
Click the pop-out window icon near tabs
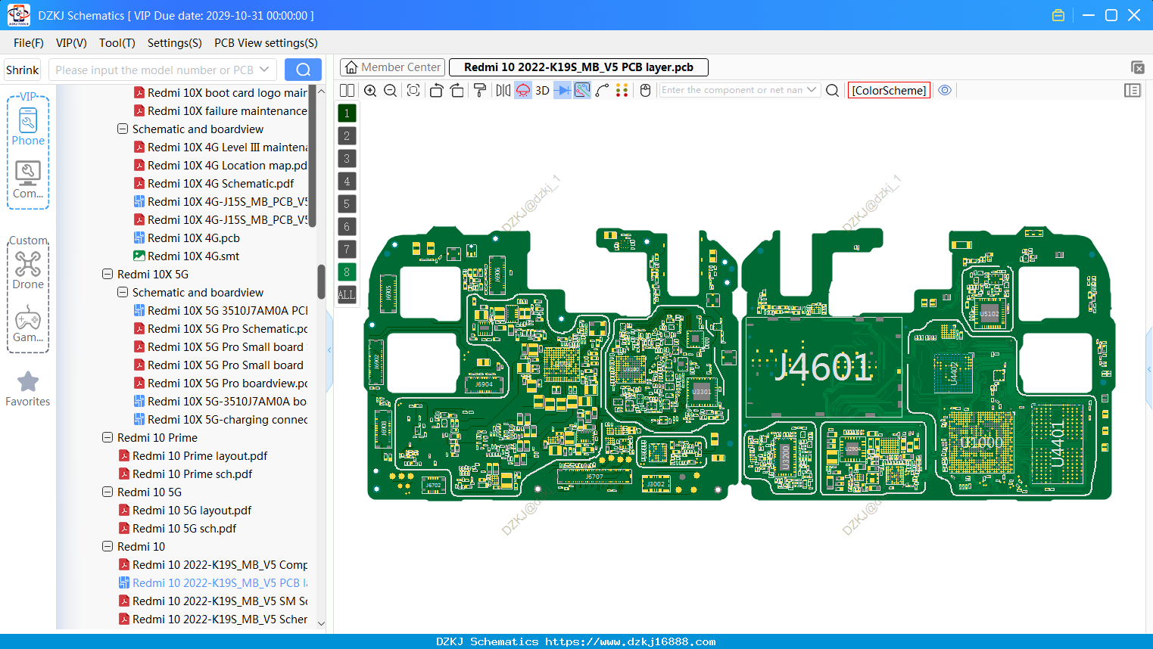(x=1137, y=67)
